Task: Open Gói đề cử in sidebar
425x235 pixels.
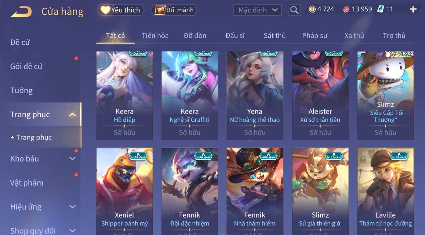Action: point(26,66)
